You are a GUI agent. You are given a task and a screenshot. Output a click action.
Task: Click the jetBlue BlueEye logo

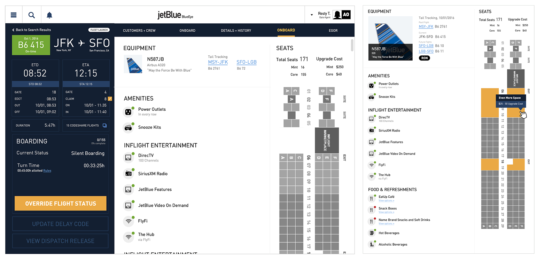point(175,15)
